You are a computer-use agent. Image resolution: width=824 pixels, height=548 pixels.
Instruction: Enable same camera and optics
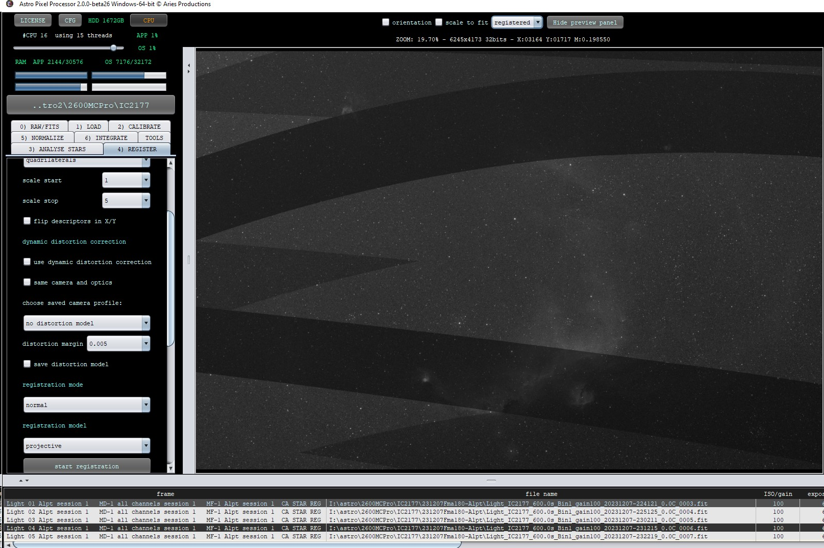27,282
